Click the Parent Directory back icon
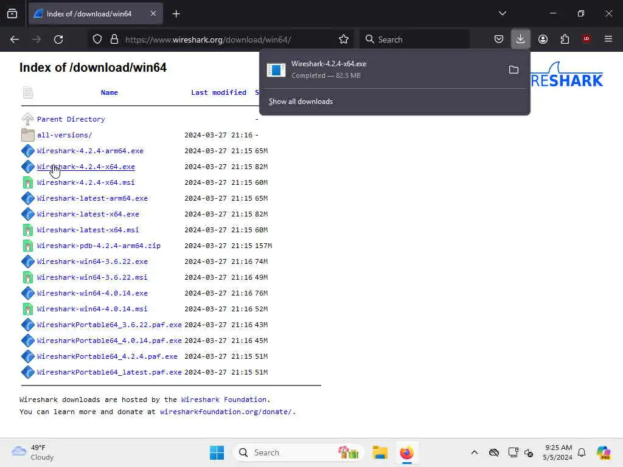Screen dimensions: 623x467 [28, 119]
